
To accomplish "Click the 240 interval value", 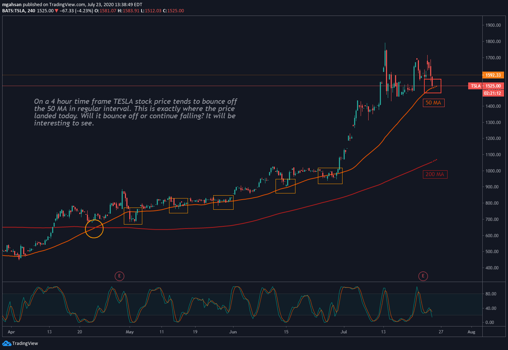I will coord(32,11).
